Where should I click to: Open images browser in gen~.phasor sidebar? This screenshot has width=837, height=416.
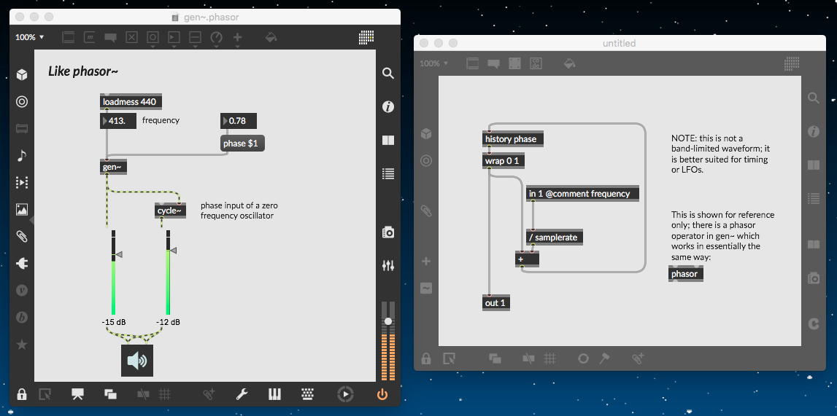21,209
